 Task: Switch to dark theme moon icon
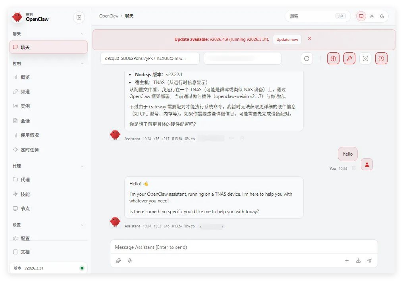[x=382, y=16]
